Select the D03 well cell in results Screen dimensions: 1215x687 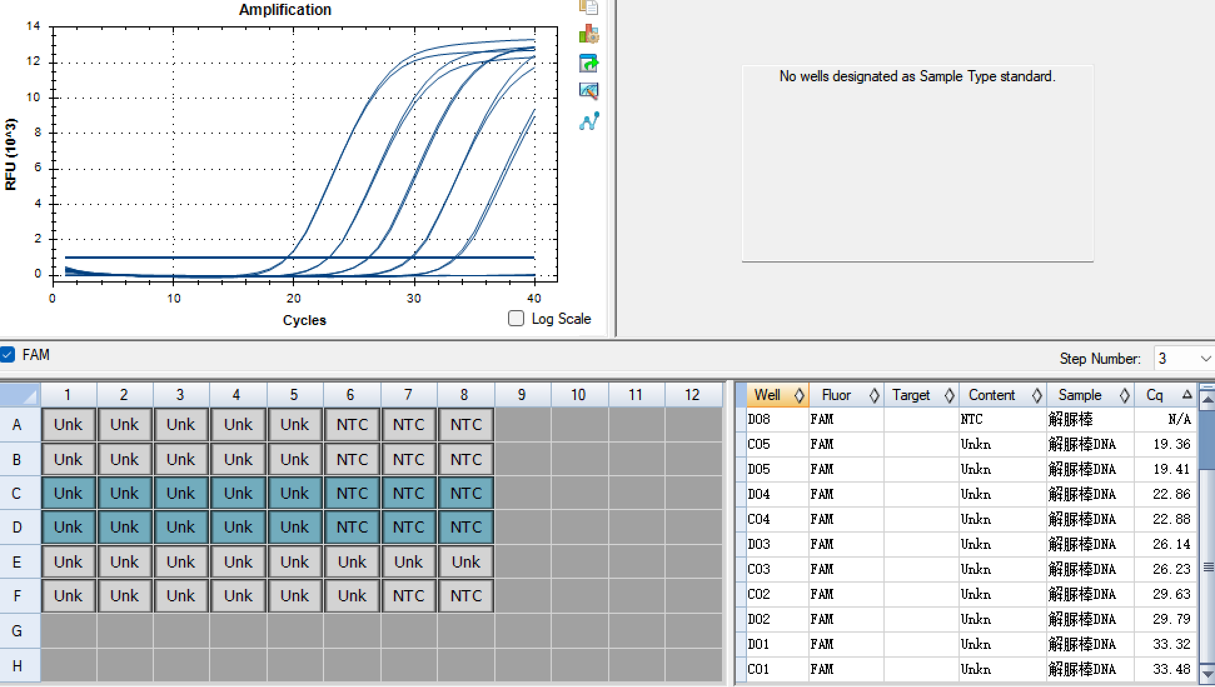click(778, 544)
